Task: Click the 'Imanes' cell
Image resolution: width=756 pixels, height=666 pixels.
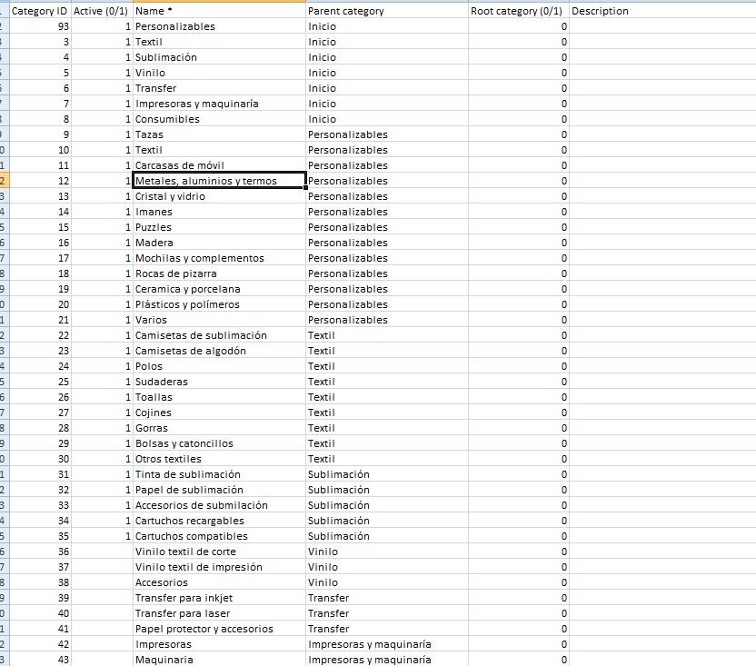Action: point(219,211)
